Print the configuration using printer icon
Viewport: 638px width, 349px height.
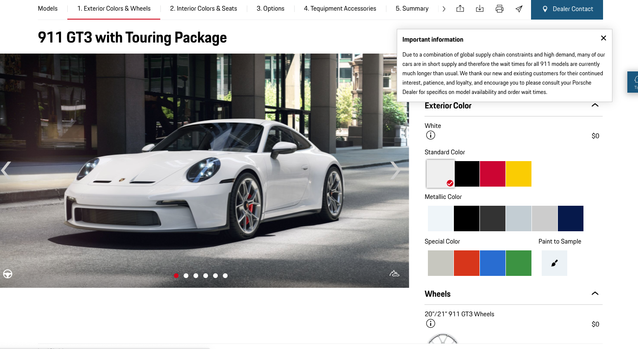(499, 9)
